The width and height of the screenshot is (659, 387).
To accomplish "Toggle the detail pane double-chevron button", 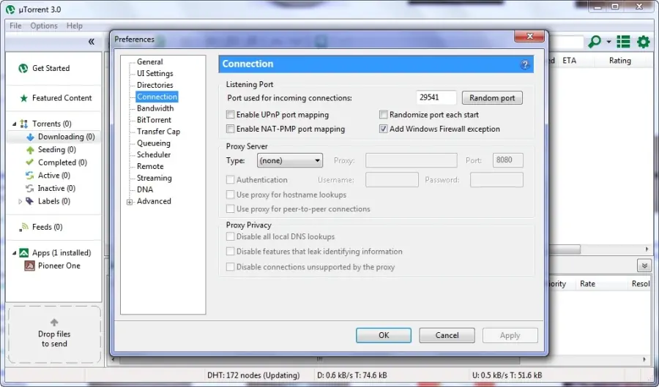I will (x=644, y=266).
